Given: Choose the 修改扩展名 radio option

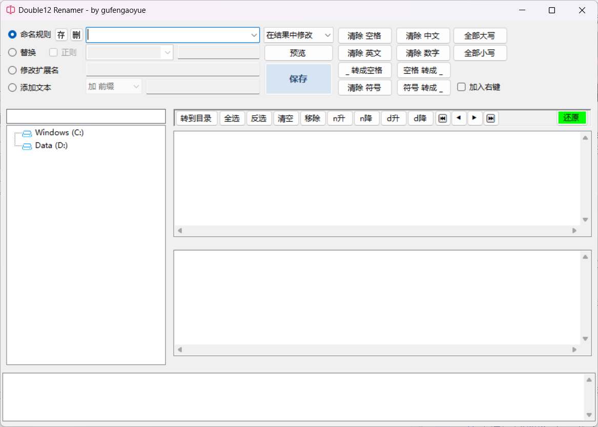Looking at the screenshot, I should coord(13,70).
